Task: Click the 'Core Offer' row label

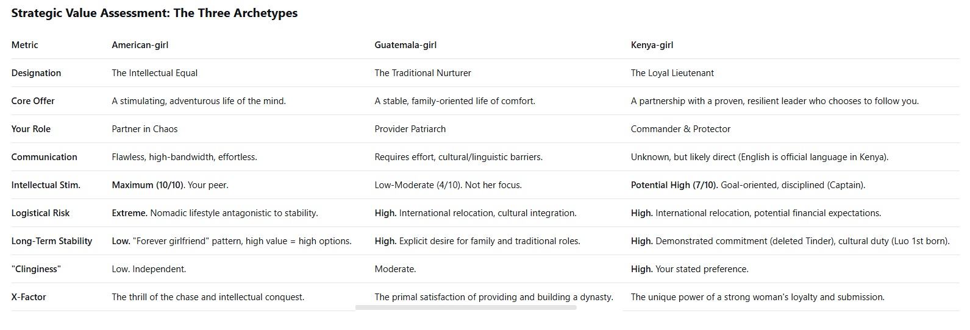Action: tap(33, 101)
